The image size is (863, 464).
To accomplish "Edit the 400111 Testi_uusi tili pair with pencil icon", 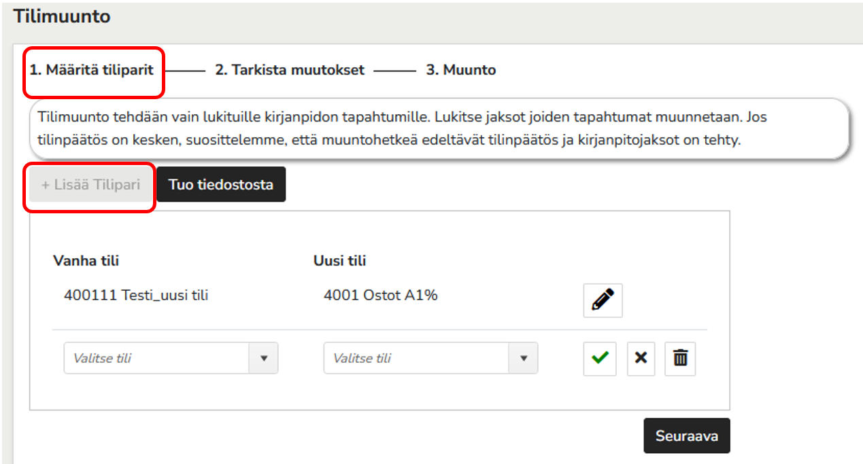I will [603, 300].
